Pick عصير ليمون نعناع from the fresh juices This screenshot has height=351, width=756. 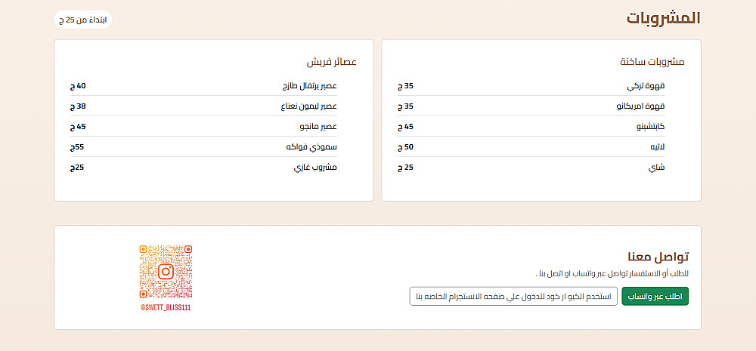[308, 106]
